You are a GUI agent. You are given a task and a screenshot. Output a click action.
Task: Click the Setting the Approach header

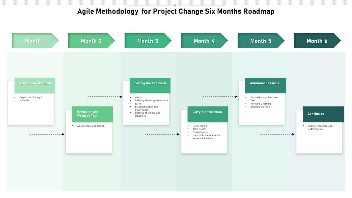[150, 85]
